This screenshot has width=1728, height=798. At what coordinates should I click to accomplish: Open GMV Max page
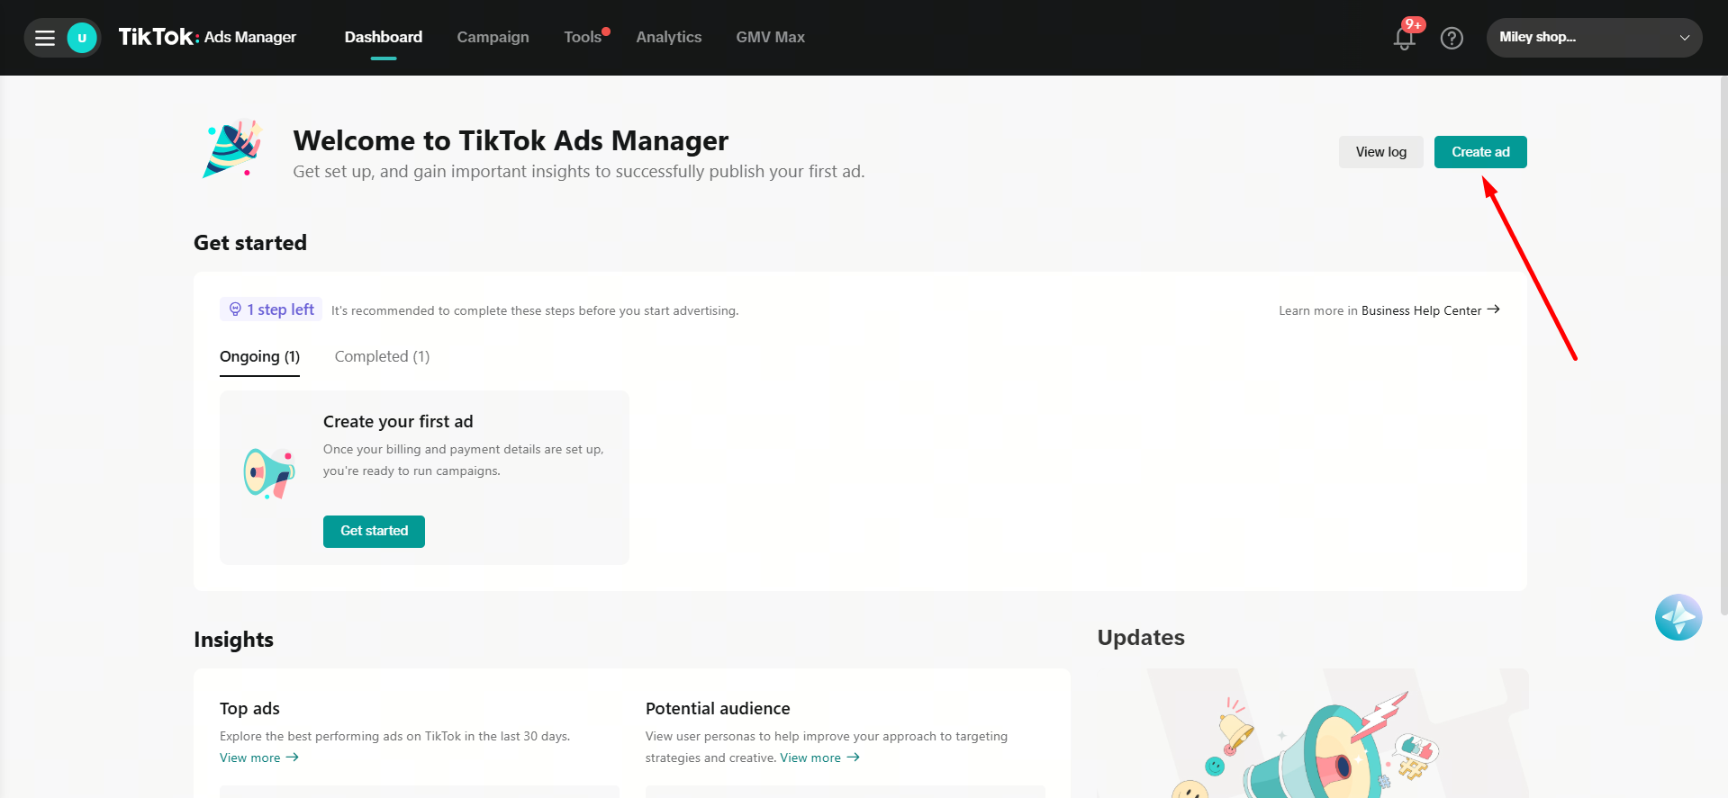tap(770, 37)
